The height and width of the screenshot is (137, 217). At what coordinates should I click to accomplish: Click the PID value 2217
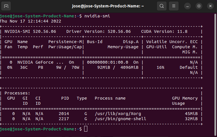pos(64,119)
